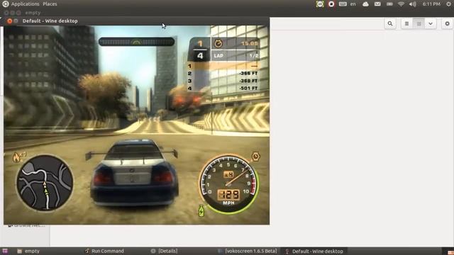The height and width of the screenshot is (255, 454).
Task: Click the '129' speed readout
Action: [x=228, y=195]
